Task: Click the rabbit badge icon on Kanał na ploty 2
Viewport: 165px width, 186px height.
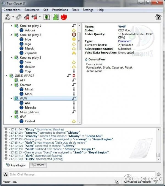Action: (x=74, y=35)
